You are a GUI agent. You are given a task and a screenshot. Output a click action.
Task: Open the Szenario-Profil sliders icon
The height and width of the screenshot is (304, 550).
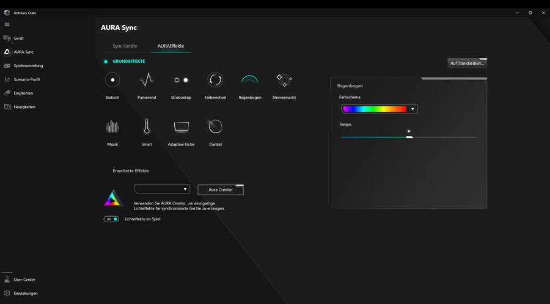tap(7, 79)
